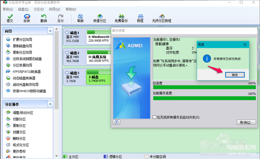This screenshot has width=260, height=159.
Task: Choose 删除分区 operation
Action: (x=16, y=139)
